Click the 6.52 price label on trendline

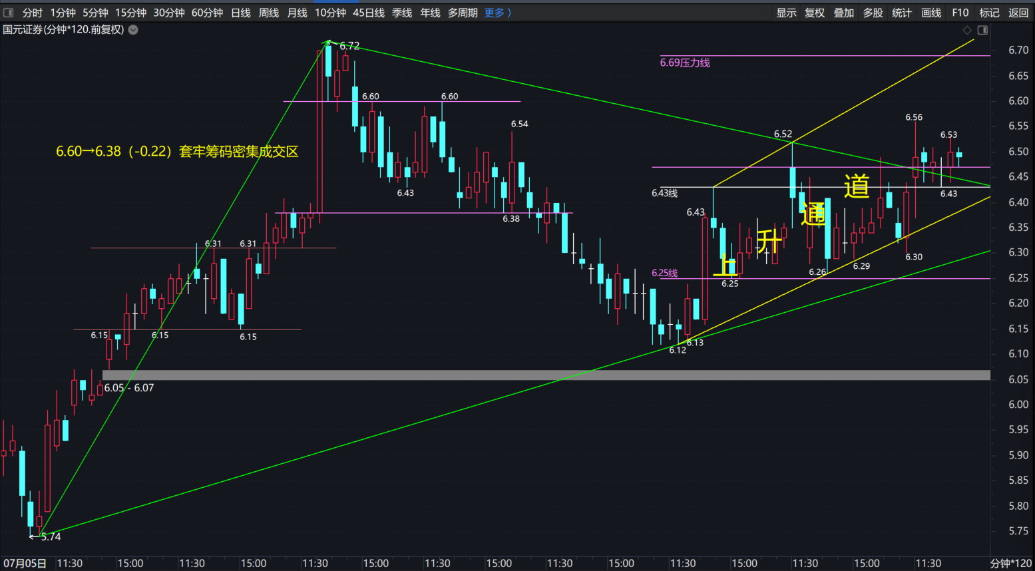(783, 134)
